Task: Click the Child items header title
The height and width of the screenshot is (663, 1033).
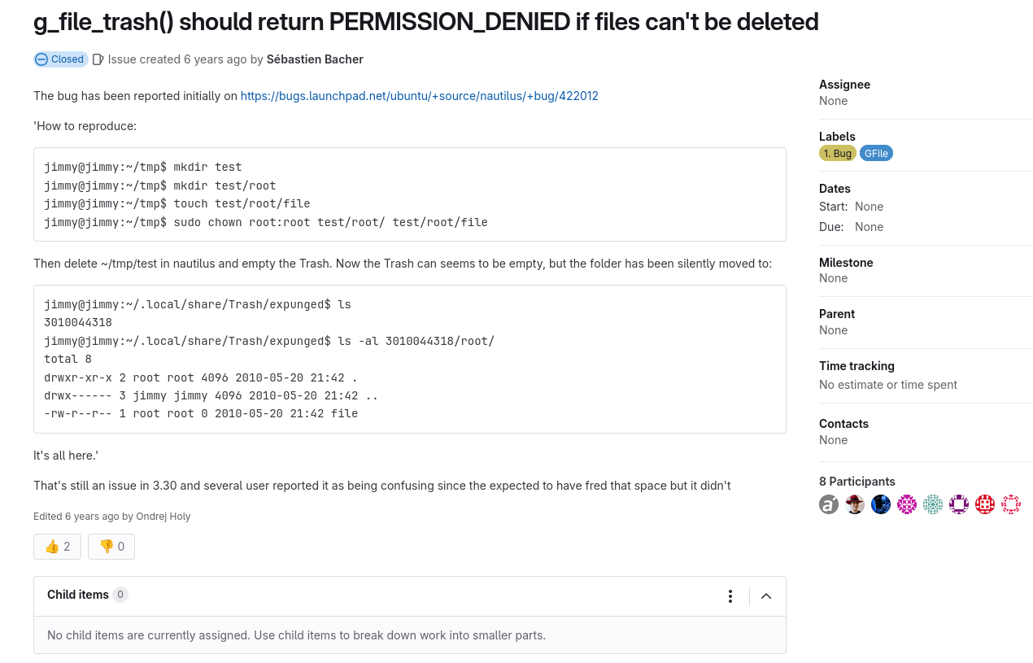Action: click(x=78, y=595)
